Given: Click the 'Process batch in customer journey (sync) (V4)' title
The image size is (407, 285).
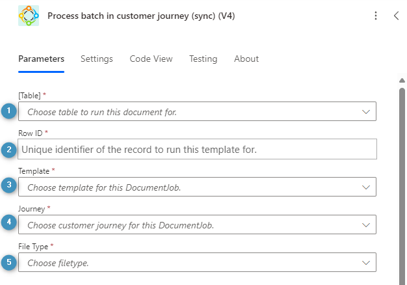Looking at the screenshot, I should click(x=141, y=16).
